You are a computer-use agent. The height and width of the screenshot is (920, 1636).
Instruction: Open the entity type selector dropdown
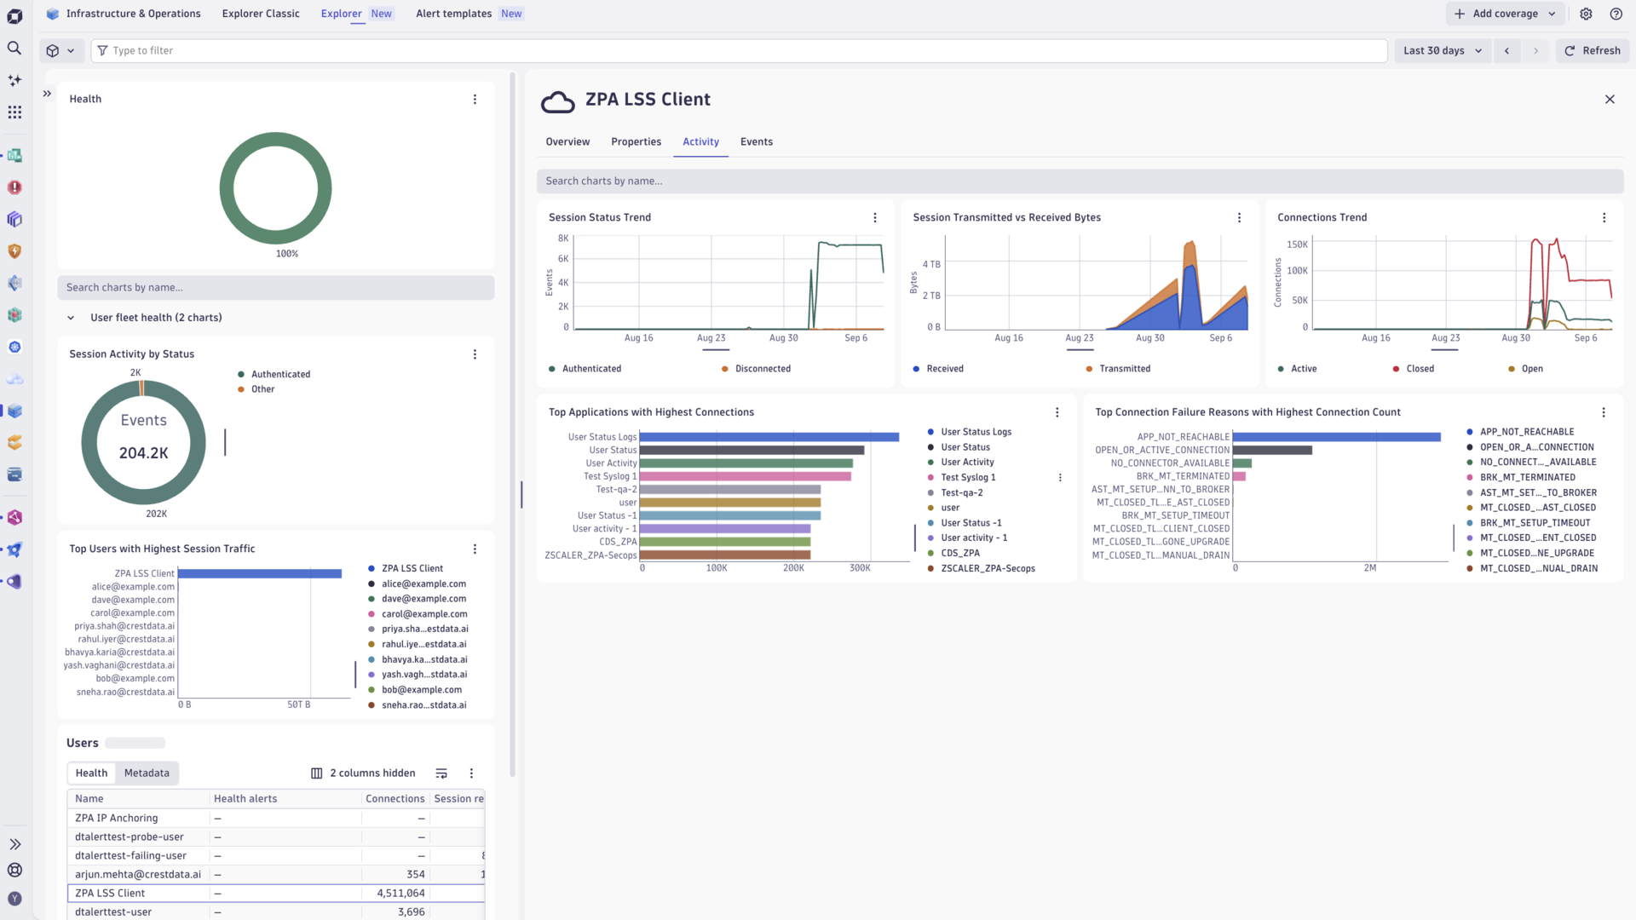[x=60, y=51]
